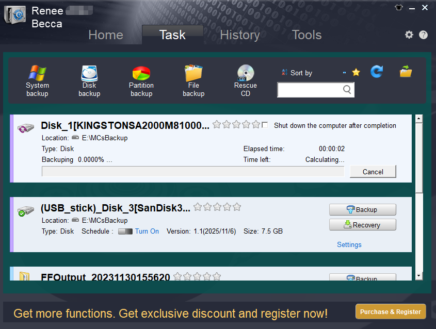Switch to the Task tab
The image size is (436, 329).
pyautogui.click(x=172, y=35)
